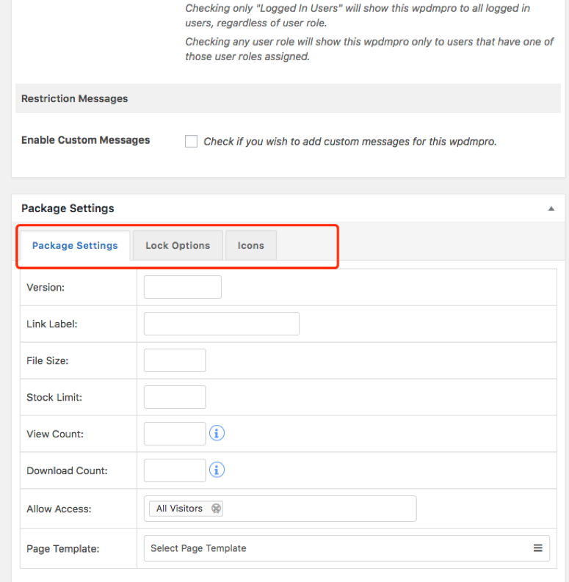Click the All Visitors tag label
Screen dimensions: 569x582
point(179,509)
